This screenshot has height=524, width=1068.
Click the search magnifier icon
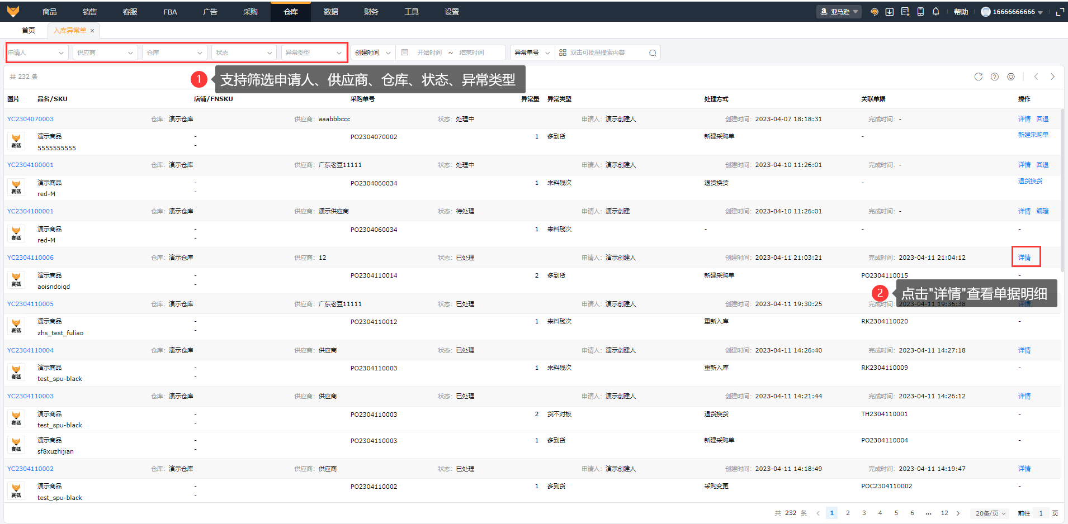653,53
